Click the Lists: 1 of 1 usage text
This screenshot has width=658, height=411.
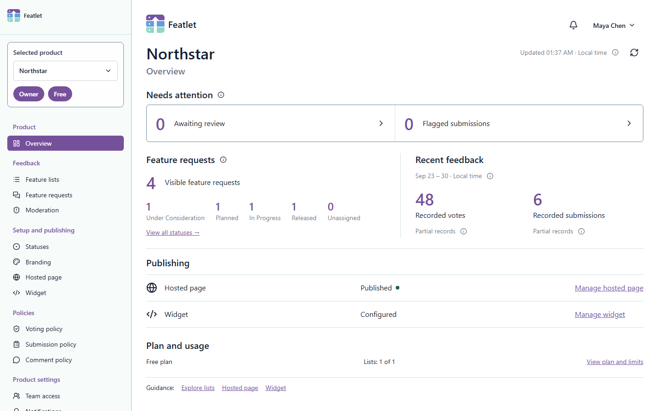click(x=379, y=362)
